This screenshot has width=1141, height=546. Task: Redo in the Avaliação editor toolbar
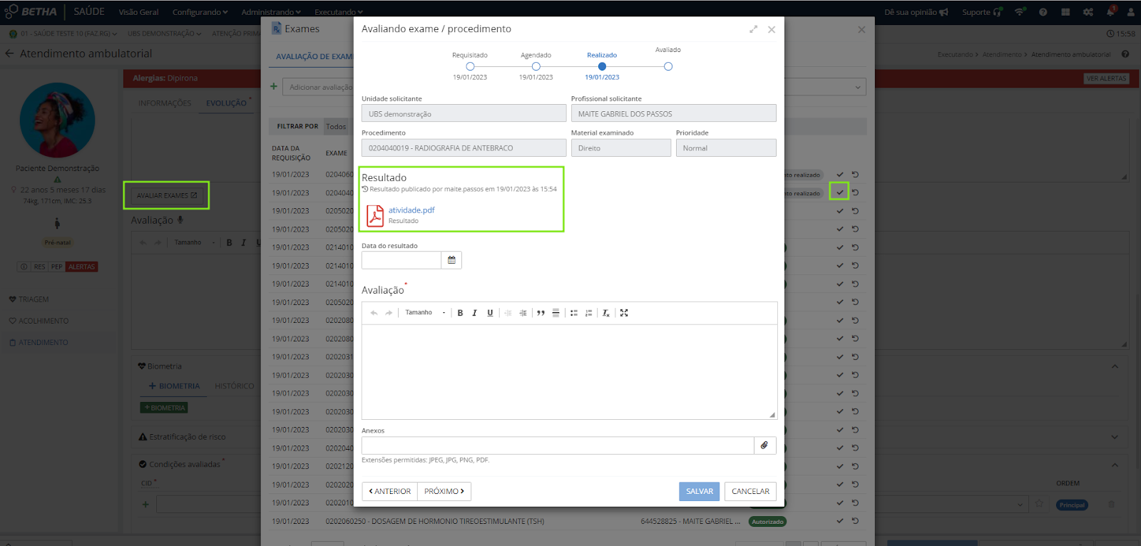click(x=389, y=313)
